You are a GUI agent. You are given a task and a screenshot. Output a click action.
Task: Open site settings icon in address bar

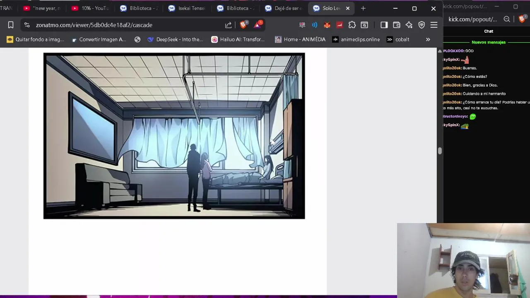pyautogui.click(x=27, y=25)
